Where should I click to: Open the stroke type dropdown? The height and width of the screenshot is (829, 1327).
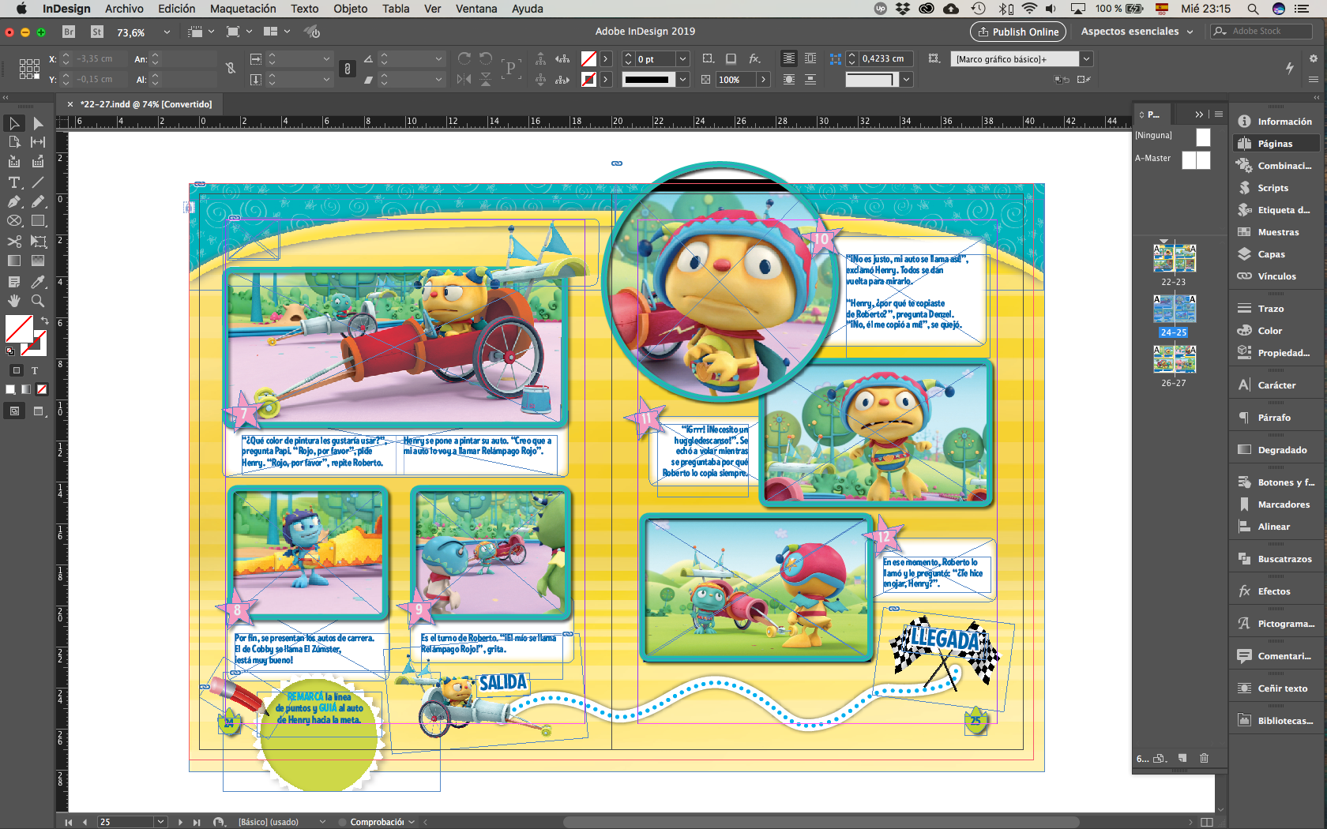coord(683,79)
